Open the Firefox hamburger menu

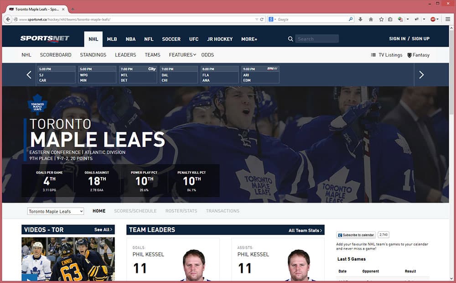448,19
